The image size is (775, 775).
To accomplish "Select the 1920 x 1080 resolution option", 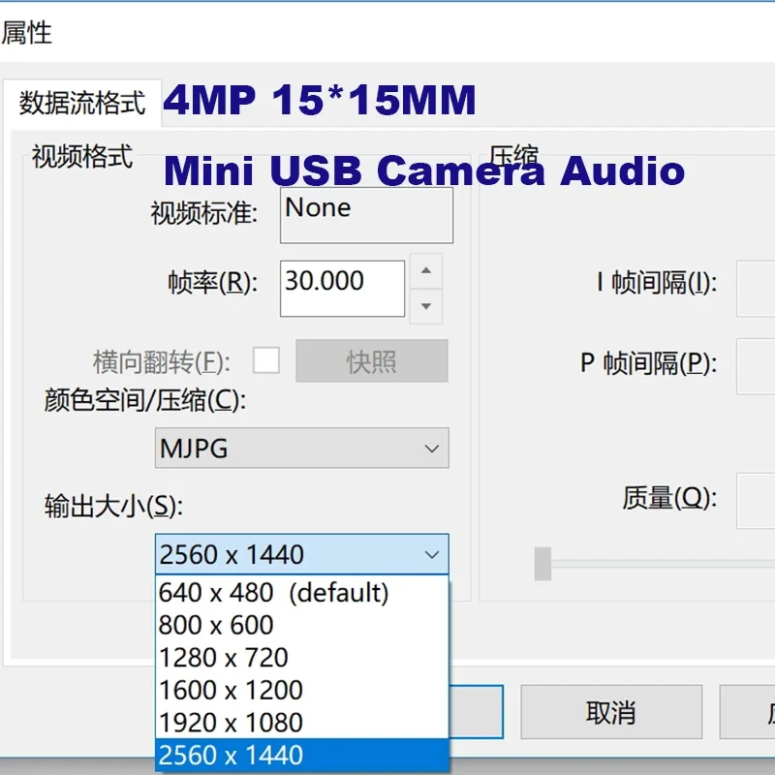I will pos(231,723).
